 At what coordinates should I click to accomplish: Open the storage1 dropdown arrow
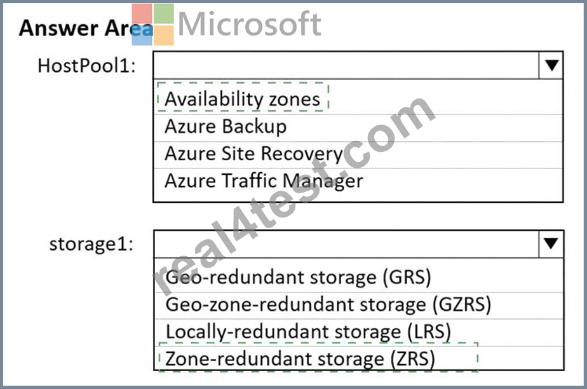(x=551, y=243)
